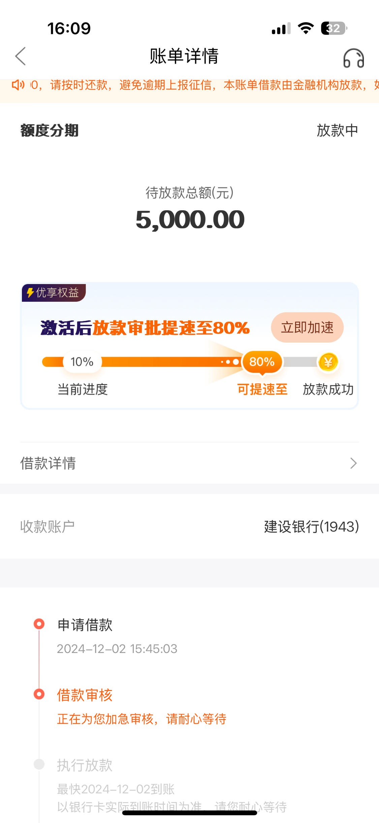Image resolution: width=379 pixels, height=823 pixels.
Task: Tap the lightning 优享权益 badge
Action: point(54,293)
